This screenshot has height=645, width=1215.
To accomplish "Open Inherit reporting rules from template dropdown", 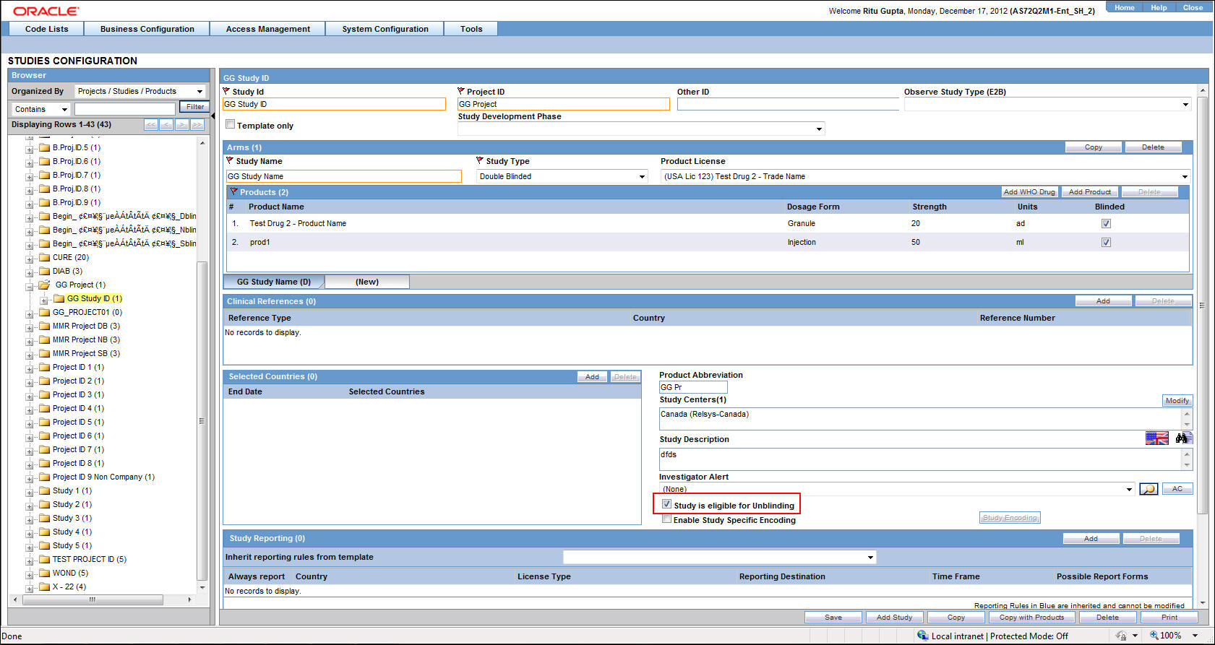I will pos(870,558).
